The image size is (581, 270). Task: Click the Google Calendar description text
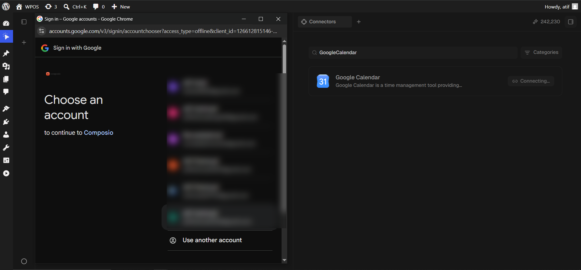click(x=399, y=85)
